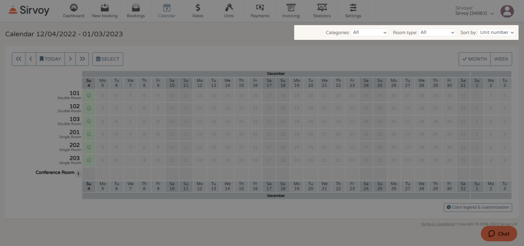Open the Invoicing icon
Screen dimensions: 524x246
tap(291, 8)
